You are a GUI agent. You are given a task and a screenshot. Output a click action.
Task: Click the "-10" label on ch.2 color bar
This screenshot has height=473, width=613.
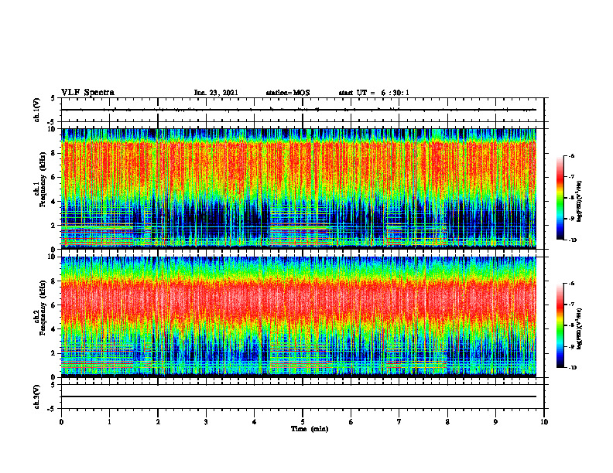pos(571,368)
